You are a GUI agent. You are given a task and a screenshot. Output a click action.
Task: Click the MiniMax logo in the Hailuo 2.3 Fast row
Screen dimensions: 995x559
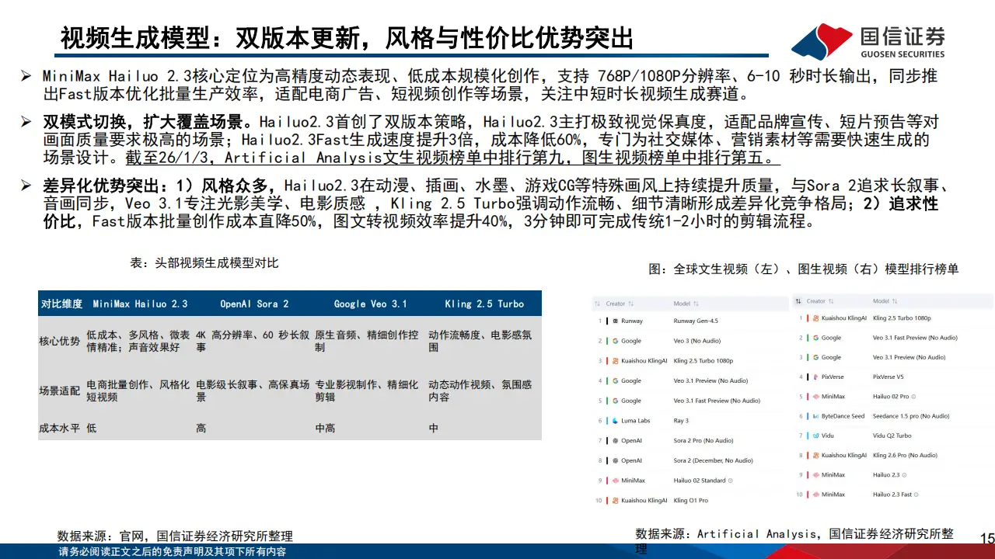[x=815, y=495]
